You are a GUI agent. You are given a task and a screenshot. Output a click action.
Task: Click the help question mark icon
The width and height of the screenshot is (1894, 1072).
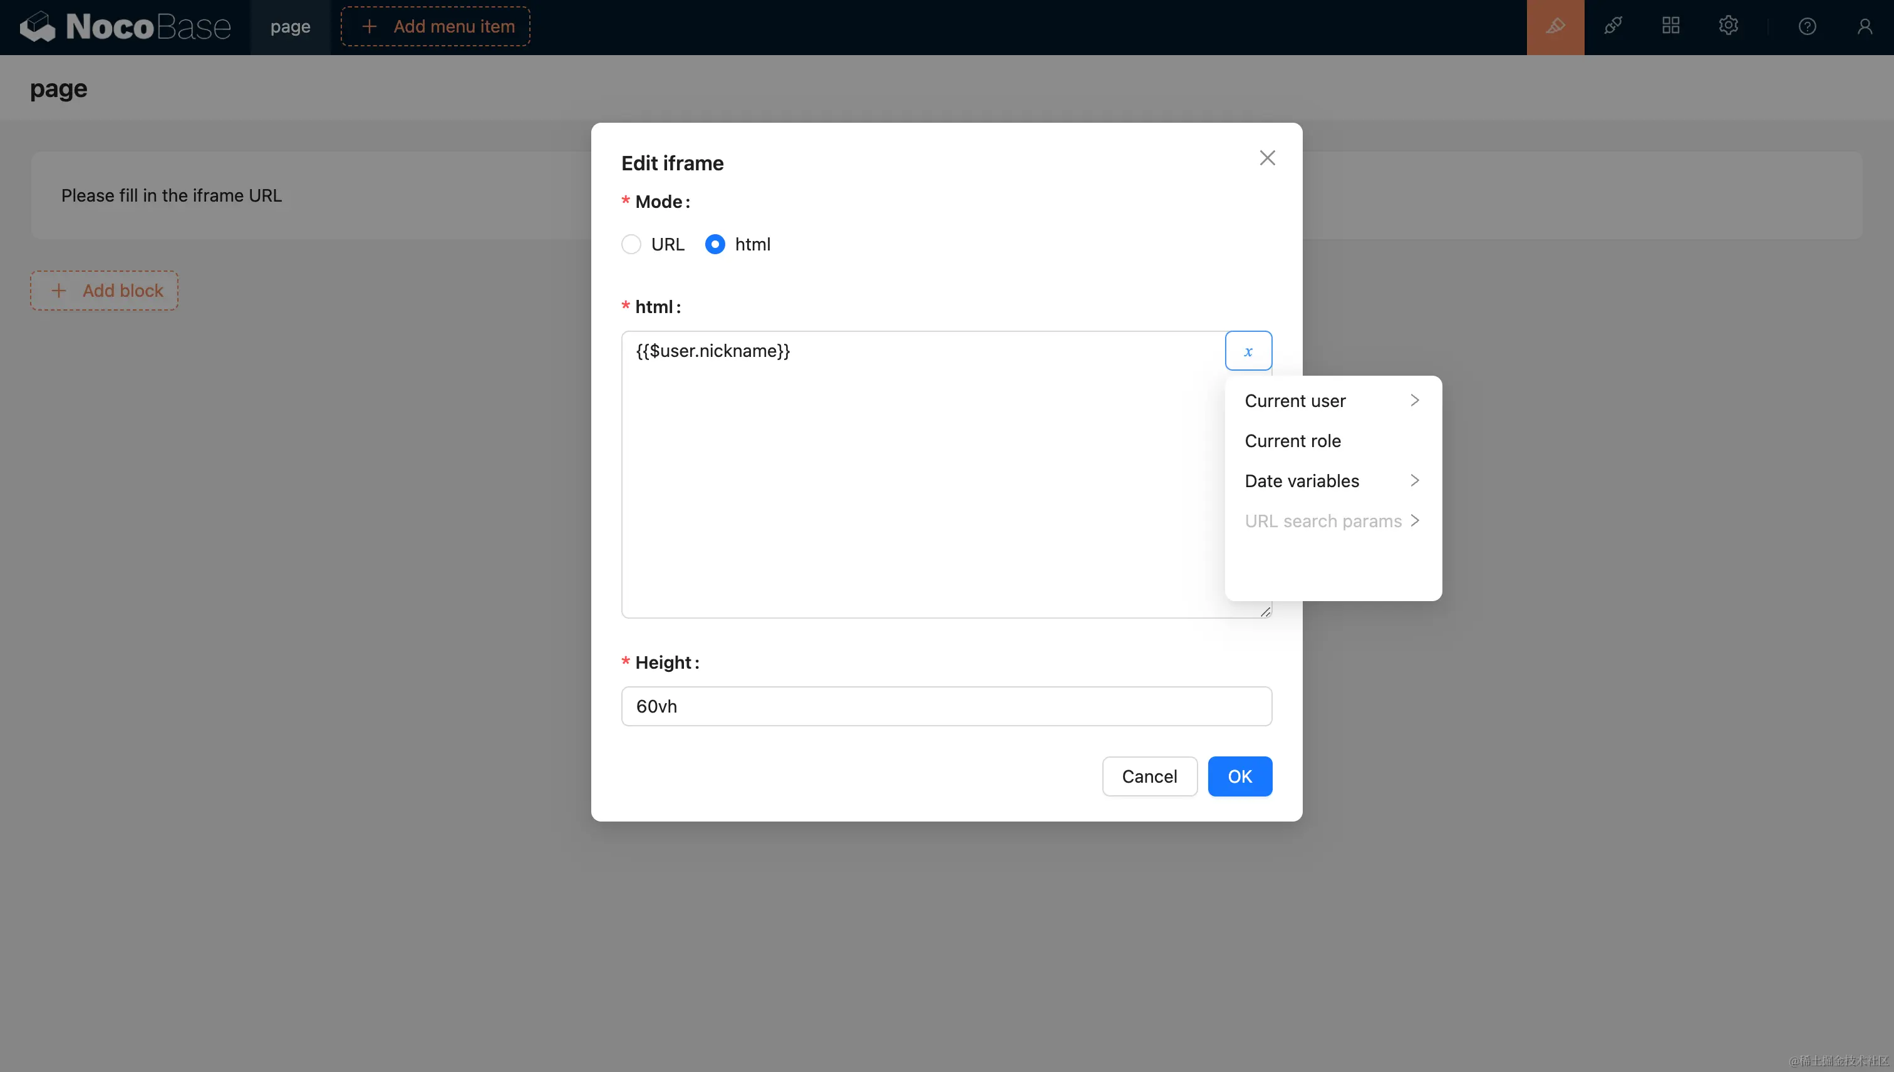pyautogui.click(x=1806, y=26)
